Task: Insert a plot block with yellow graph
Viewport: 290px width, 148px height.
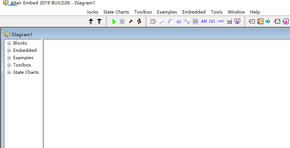Action: pyautogui.click(x=260, y=22)
